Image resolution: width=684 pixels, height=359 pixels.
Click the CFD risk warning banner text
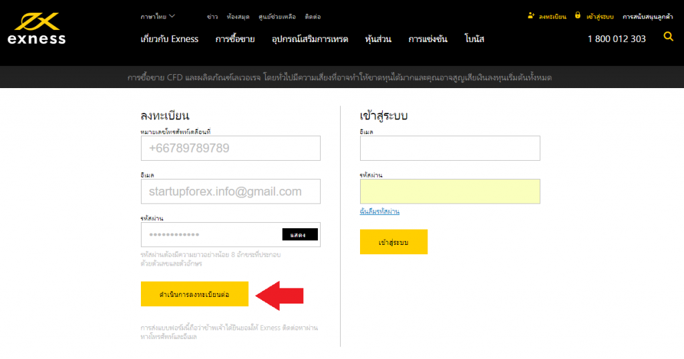pyautogui.click(x=339, y=77)
